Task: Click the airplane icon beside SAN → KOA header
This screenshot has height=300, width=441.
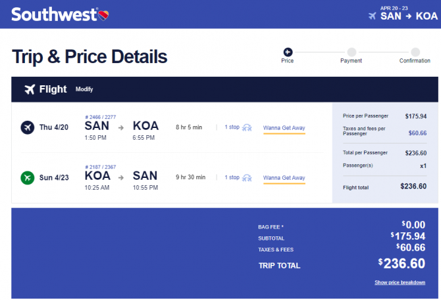Action: pyautogui.click(x=373, y=16)
